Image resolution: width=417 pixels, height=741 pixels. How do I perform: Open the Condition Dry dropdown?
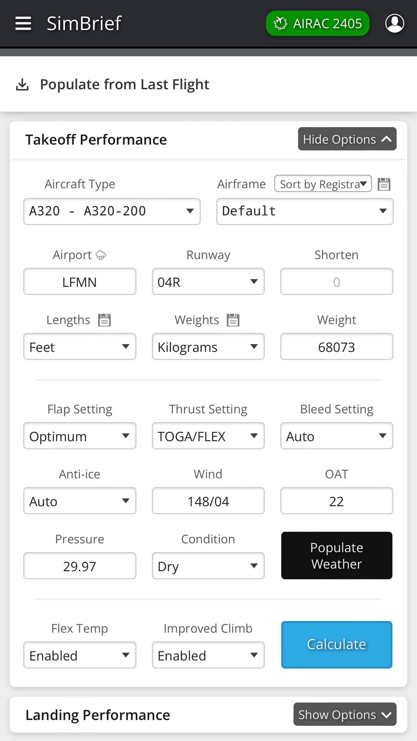(208, 566)
